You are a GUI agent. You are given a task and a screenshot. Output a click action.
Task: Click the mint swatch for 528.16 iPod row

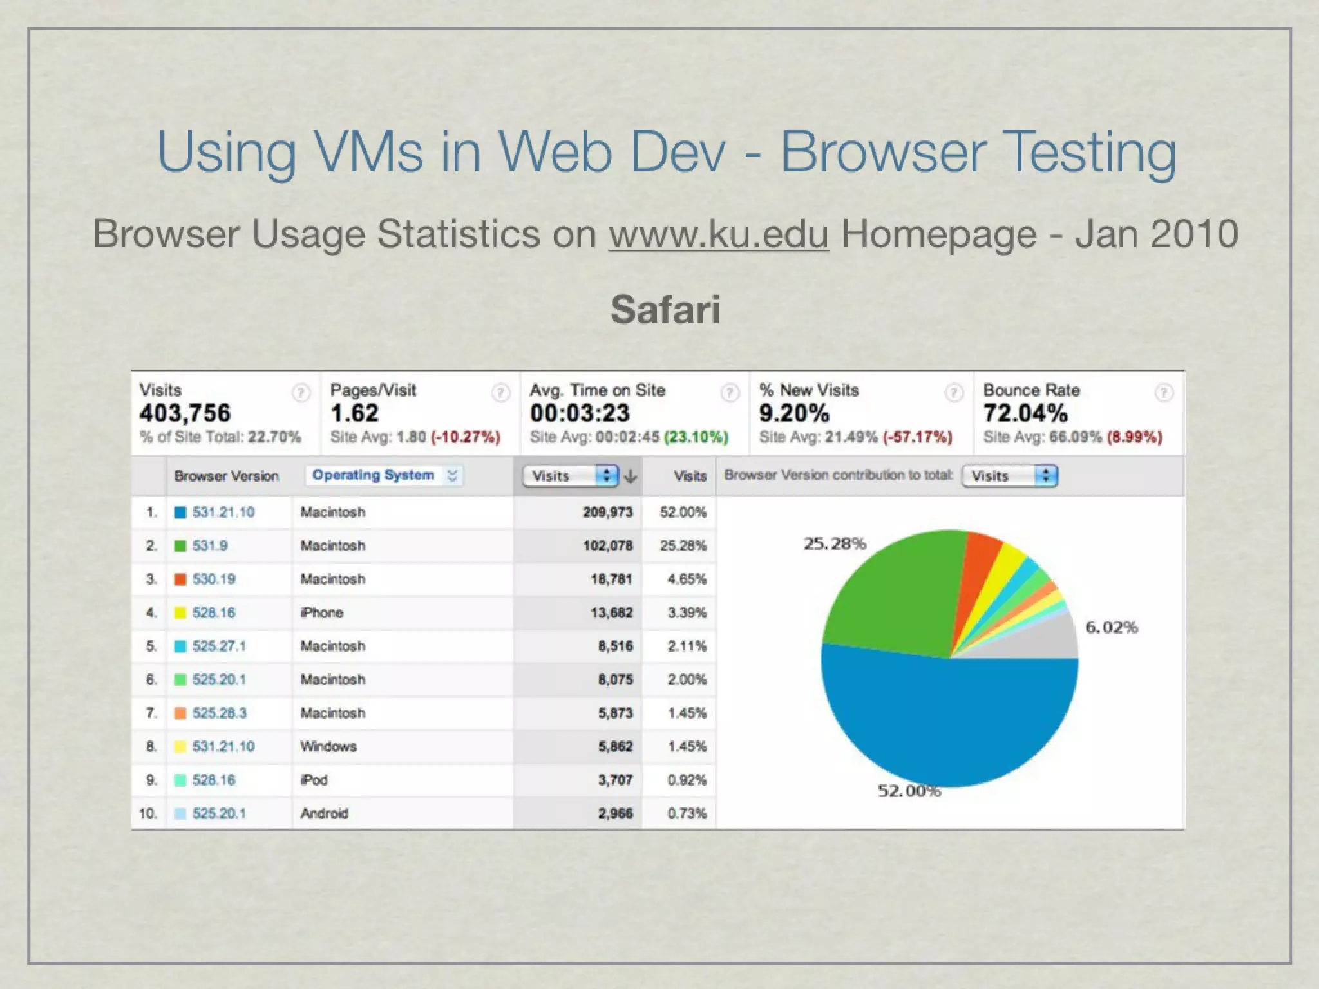pos(180,780)
